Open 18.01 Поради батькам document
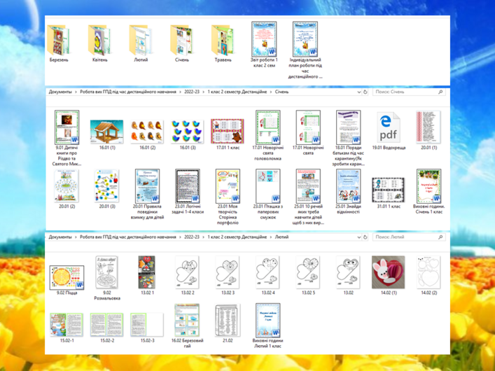 [x=348, y=127]
